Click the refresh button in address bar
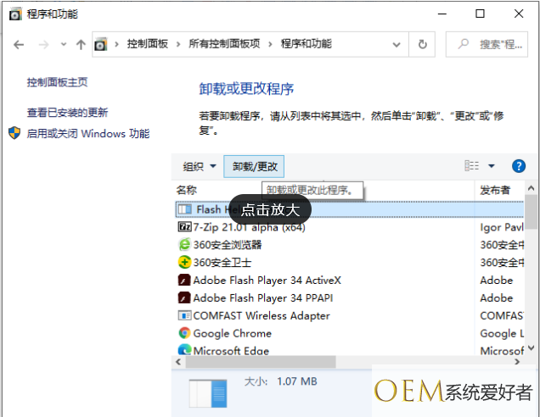Viewport: 540px width, 417px height. pos(422,44)
